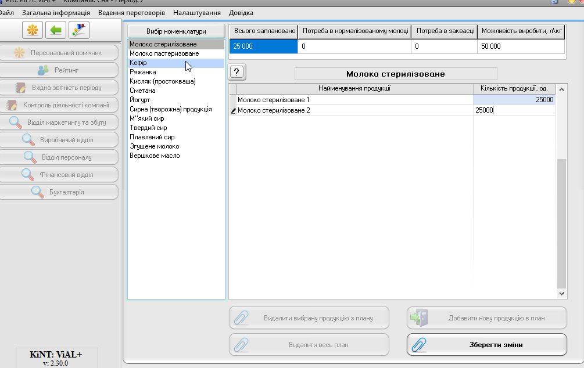
Task: Click Можливість виробити value 50 000
Action: click(521, 46)
